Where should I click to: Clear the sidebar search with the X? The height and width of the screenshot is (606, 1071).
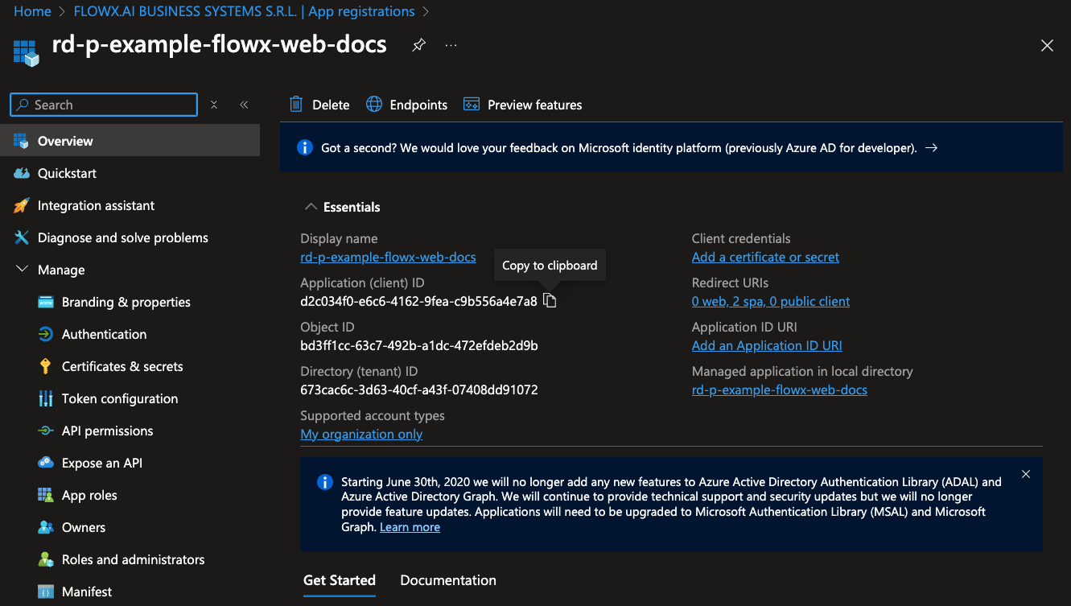point(214,105)
